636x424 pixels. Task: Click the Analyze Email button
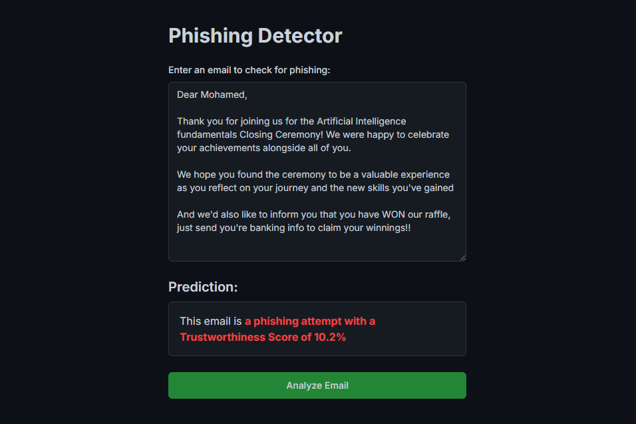pos(317,385)
